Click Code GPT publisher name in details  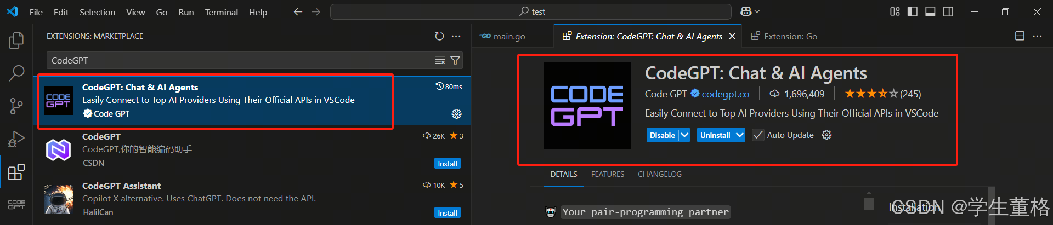[x=665, y=94]
